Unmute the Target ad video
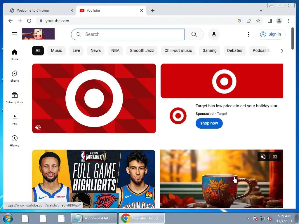Viewport: 299px width, 224px height. [x=38, y=127]
